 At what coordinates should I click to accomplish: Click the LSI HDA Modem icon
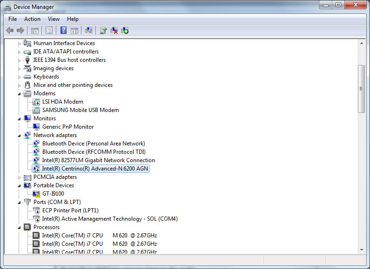tap(36, 102)
